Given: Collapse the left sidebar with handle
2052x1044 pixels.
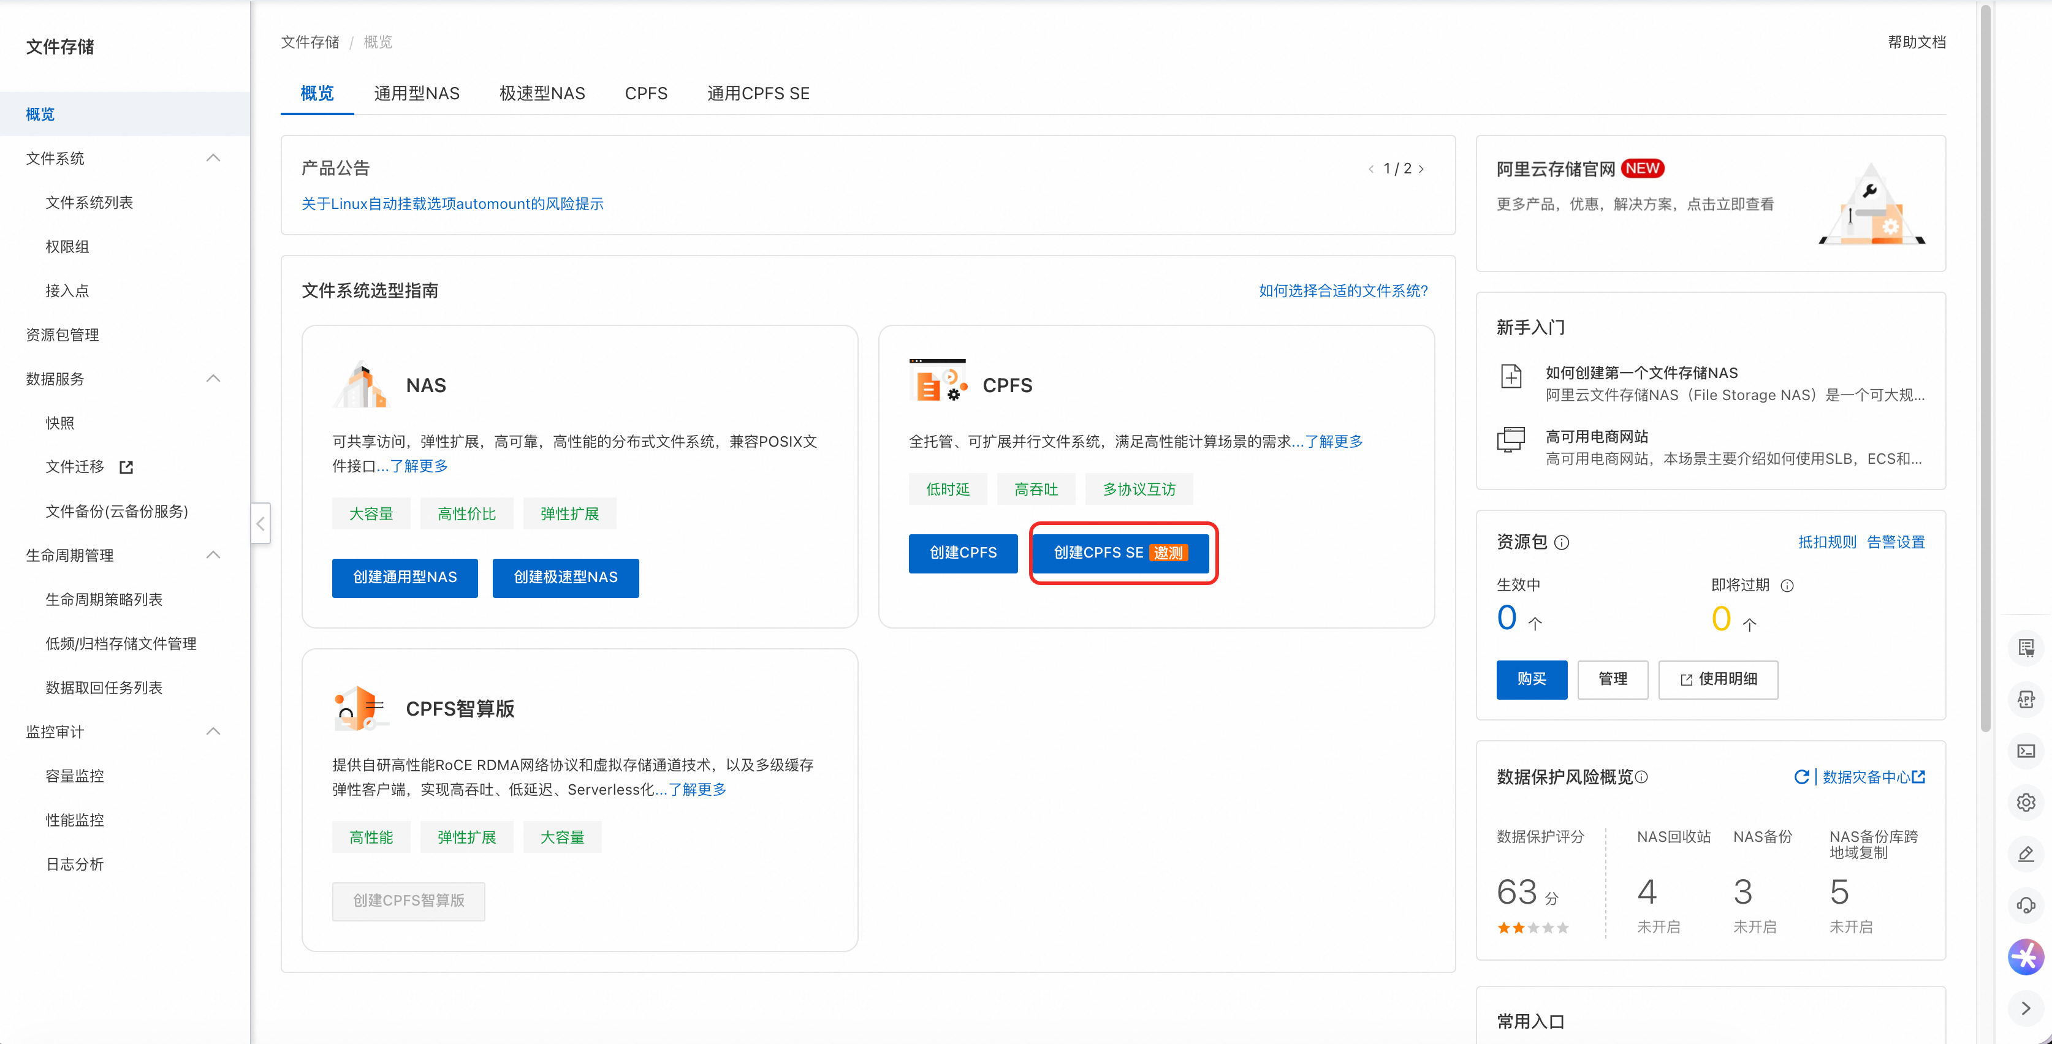Looking at the screenshot, I should pyautogui.click(x=260, y=523).
